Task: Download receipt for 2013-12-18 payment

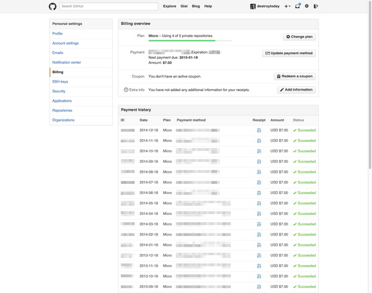Action: pyautogui.click(x=259, y=256)
